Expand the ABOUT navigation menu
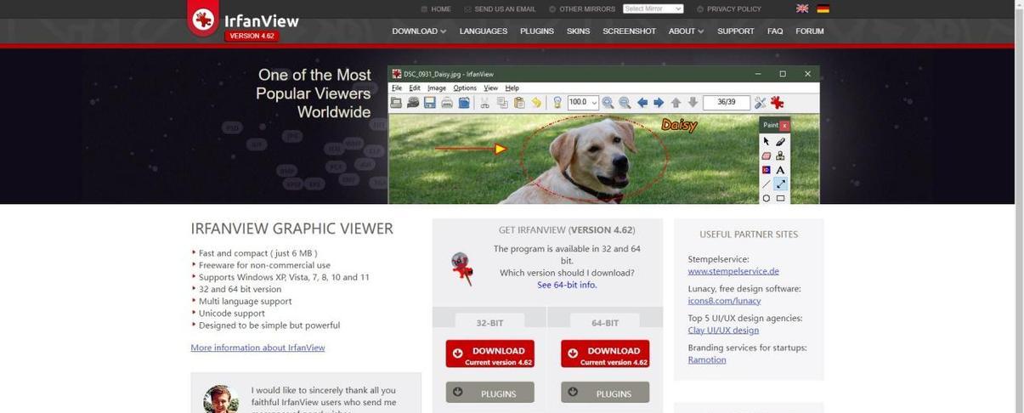 coord(686,31)
